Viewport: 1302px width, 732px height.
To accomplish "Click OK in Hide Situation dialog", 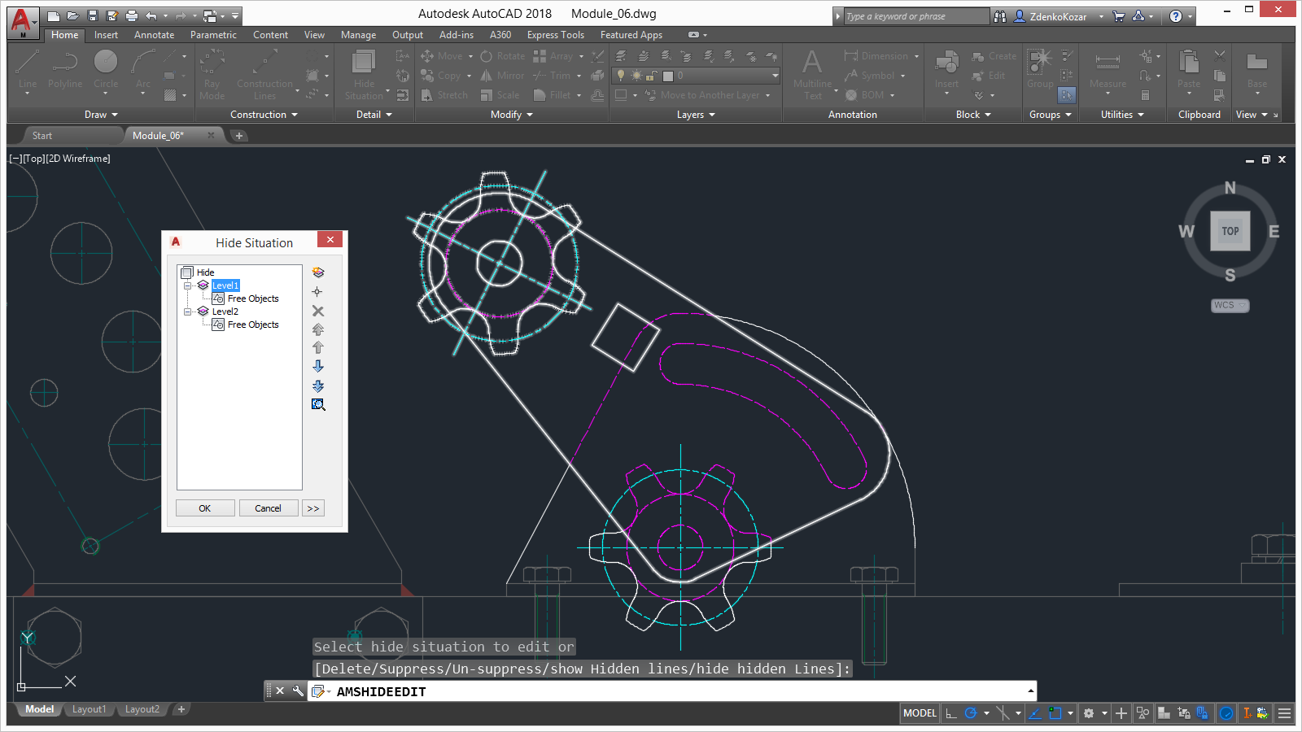I will click(205, 508).
